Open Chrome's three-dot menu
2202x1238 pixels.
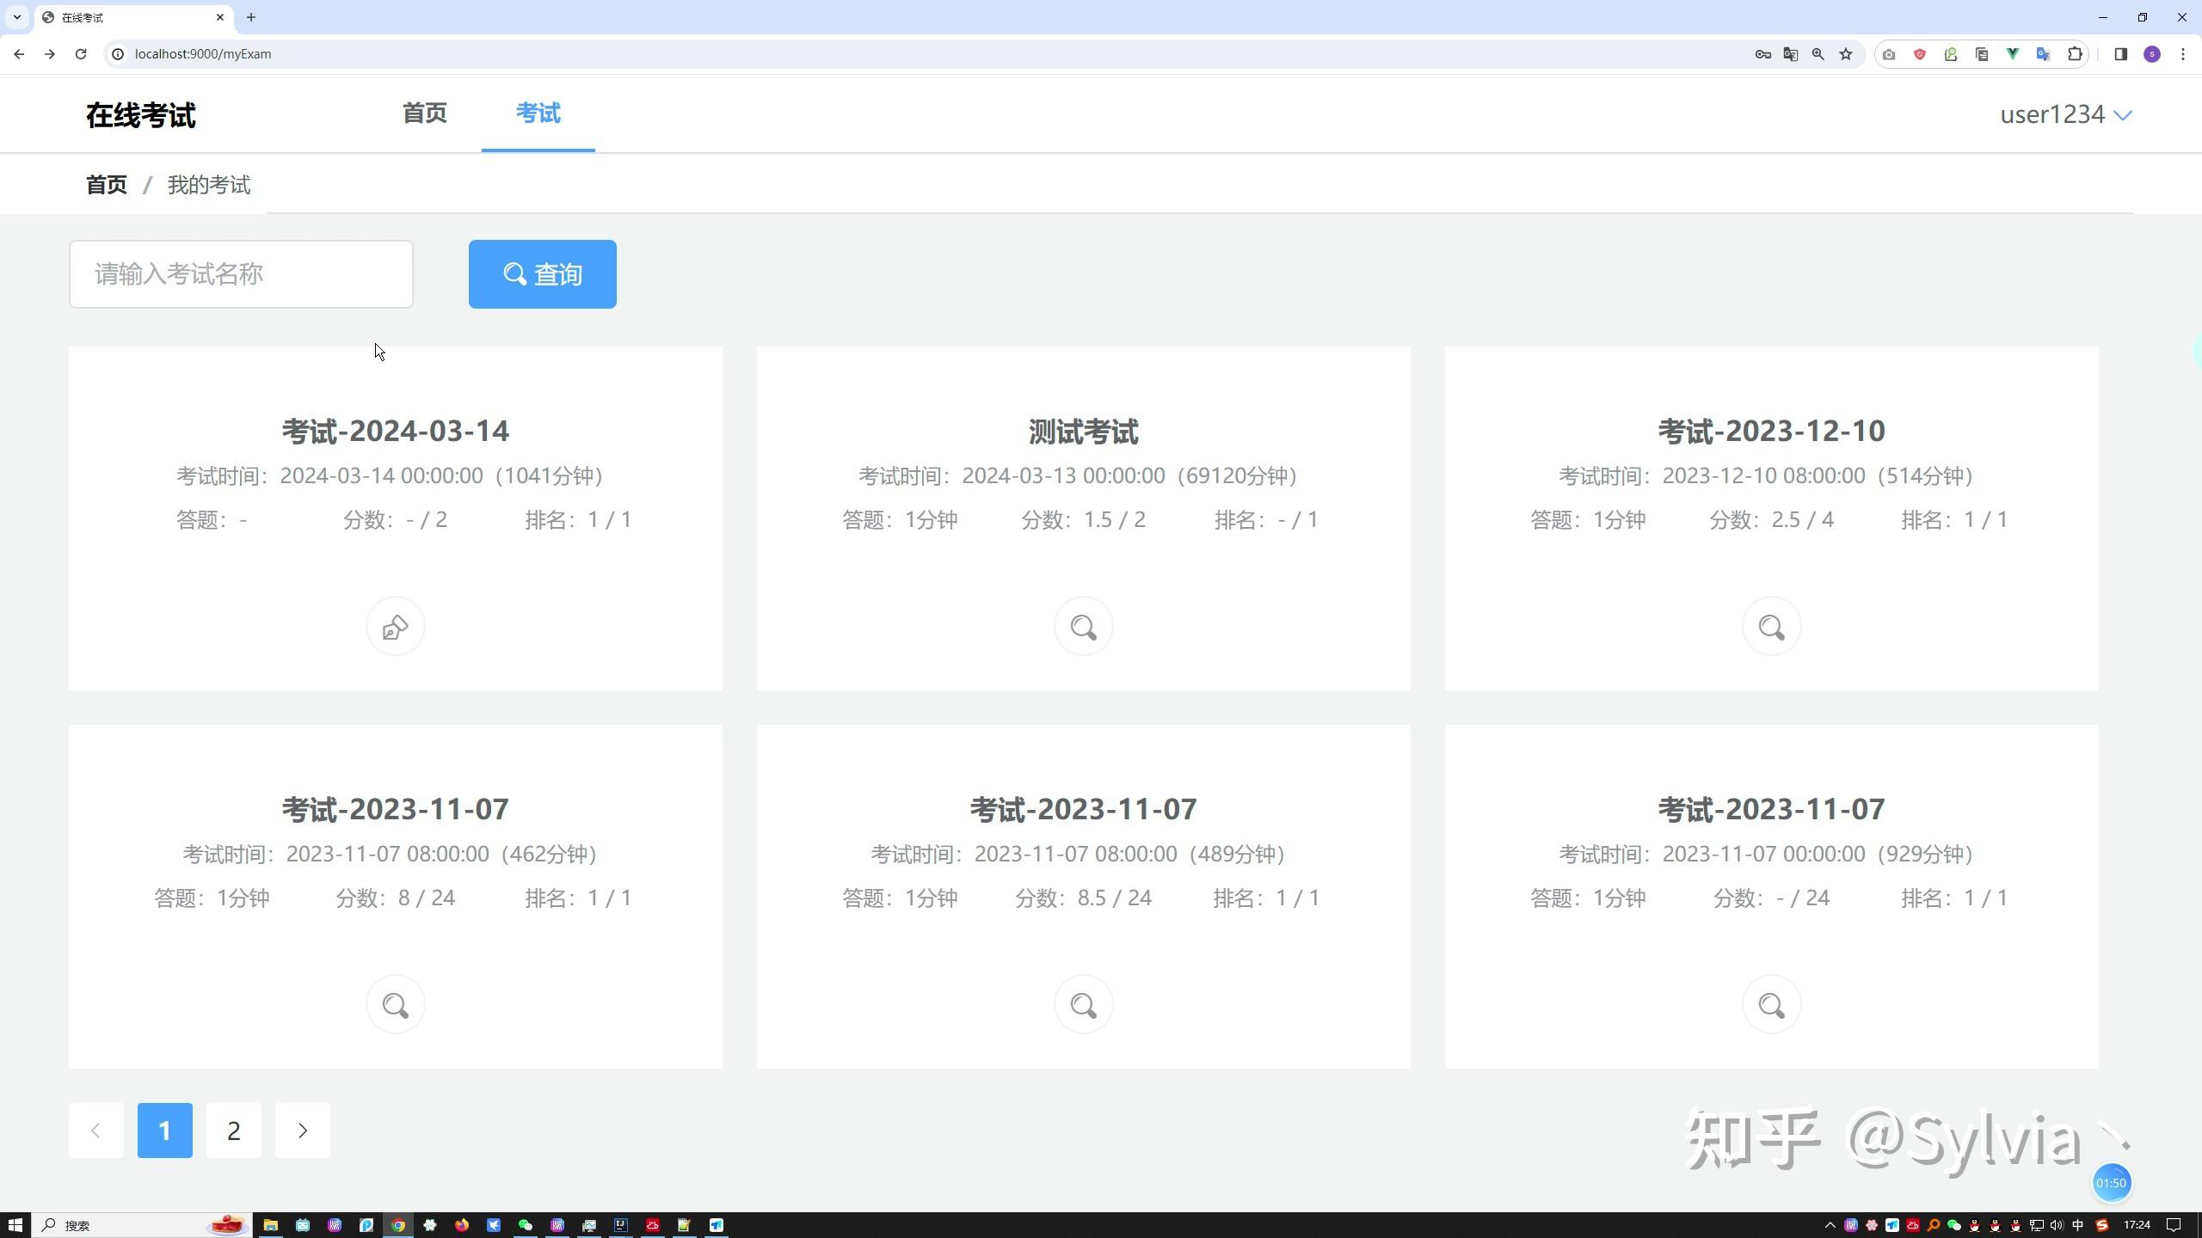(x=2182, y=53)
